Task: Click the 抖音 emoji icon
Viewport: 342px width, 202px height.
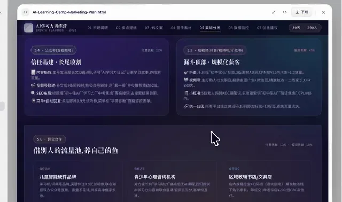Action: (186, 72)
